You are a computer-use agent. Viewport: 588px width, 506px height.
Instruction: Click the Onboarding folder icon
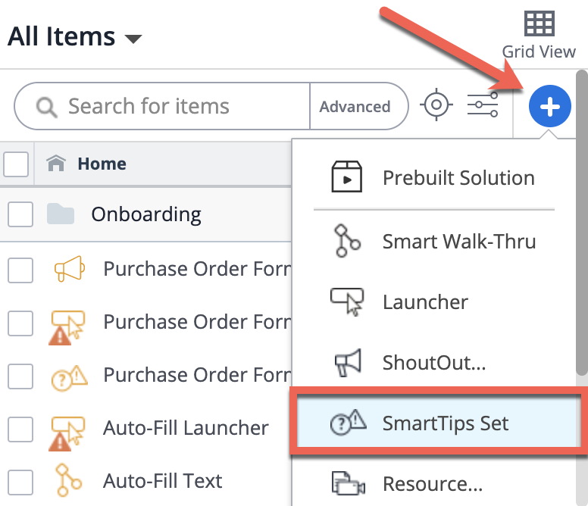click(61, 214)
